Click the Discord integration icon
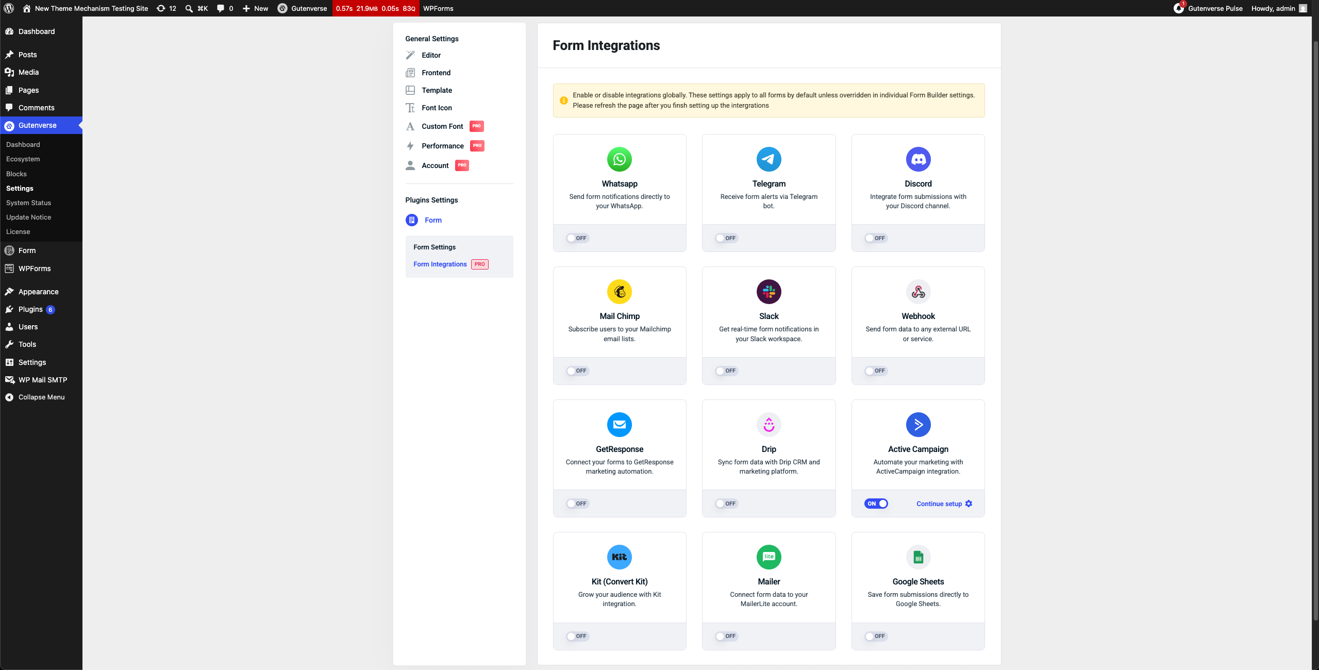 918,159
